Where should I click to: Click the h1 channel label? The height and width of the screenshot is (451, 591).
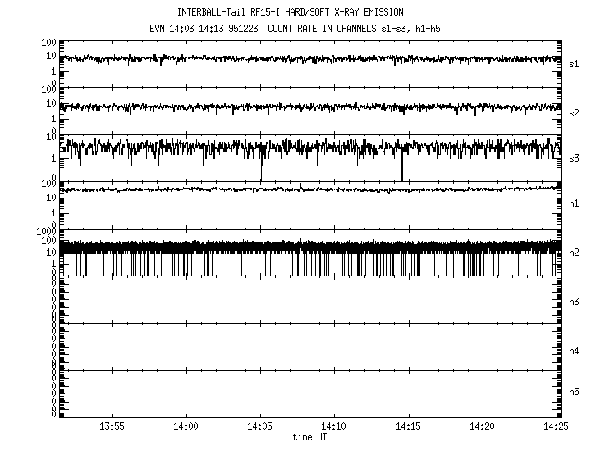coord(575,203)
